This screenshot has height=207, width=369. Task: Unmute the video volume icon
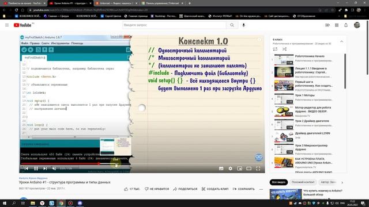point(54,168)
